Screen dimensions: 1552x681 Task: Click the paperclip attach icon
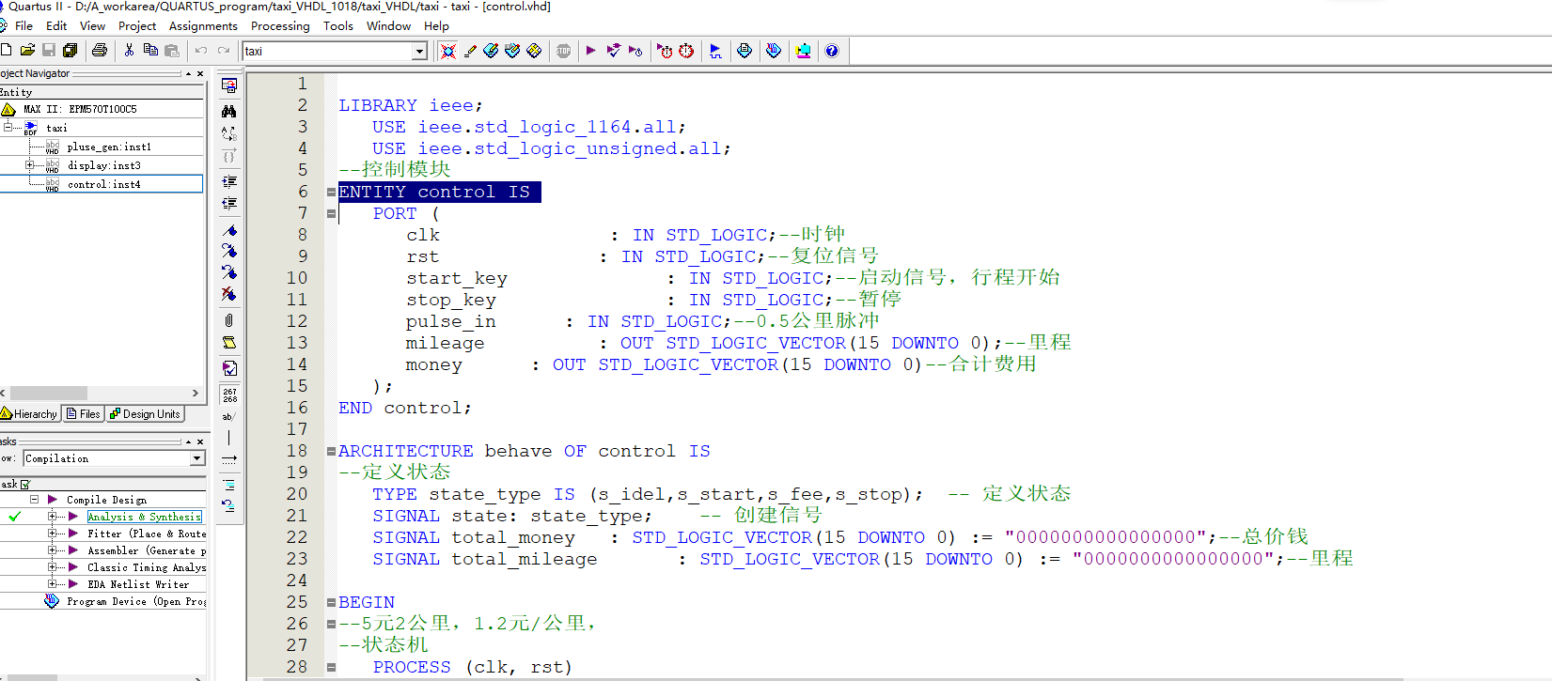click(228, 320)
